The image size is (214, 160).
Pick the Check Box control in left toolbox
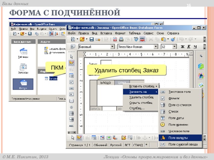(x=72, y=82)
